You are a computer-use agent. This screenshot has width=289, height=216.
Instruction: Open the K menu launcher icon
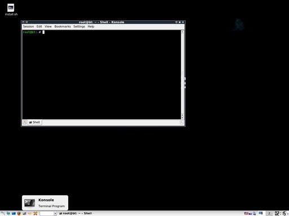pyautogui.click(x=3, y=213)
